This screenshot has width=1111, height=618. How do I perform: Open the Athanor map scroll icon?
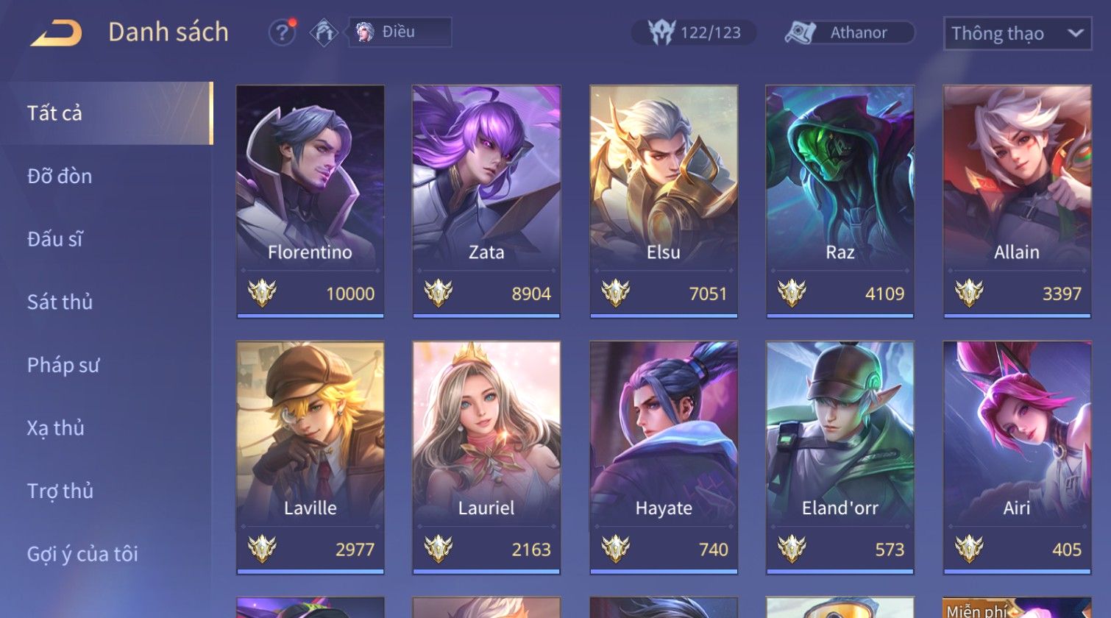pyautogui.click(x=800, y=32)
